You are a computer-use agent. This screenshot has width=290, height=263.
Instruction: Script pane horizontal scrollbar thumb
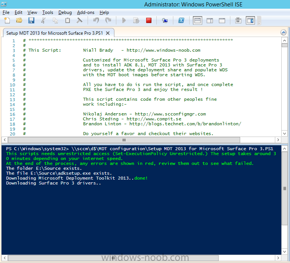click(x=124, y=140)
